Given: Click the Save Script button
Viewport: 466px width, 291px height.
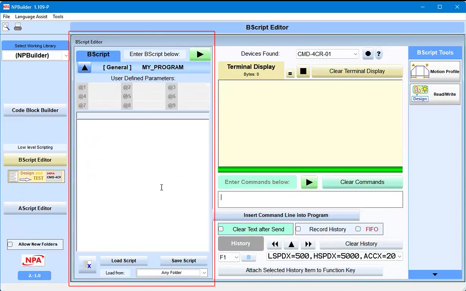Looking at the screenshot, I should pos(184,261).
